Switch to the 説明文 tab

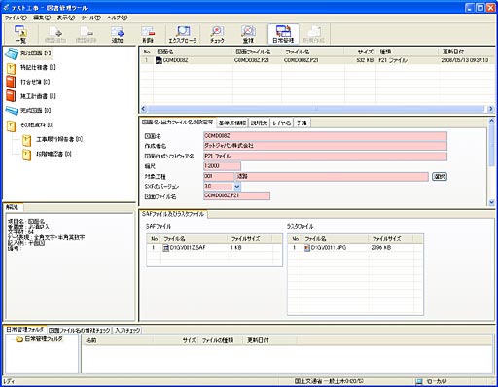tap(259, 123)
